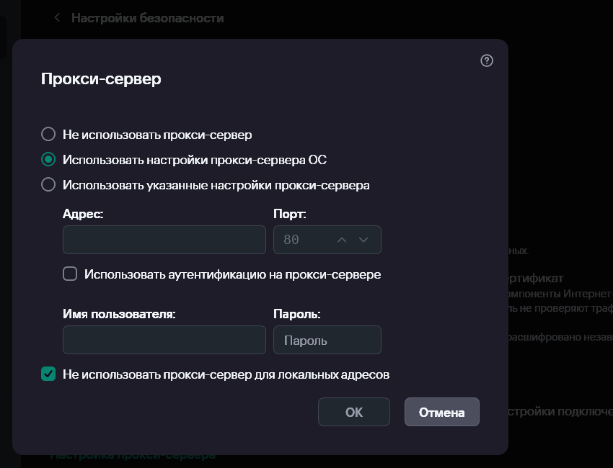Enable Использовать аутентификацию на прокси-сервере checkbox

70,274
